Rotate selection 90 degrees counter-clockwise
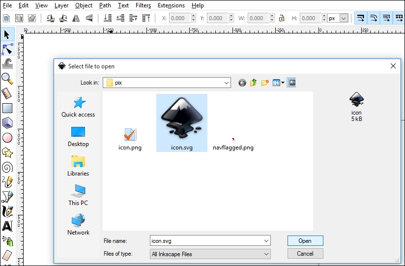The image size is (405, 266). [50, 18]
